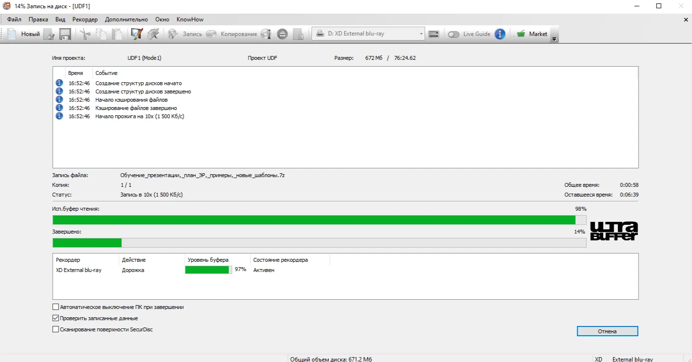Click the 'Завершено' progress bar
The image size is (692, 362).
pos(319,243)
